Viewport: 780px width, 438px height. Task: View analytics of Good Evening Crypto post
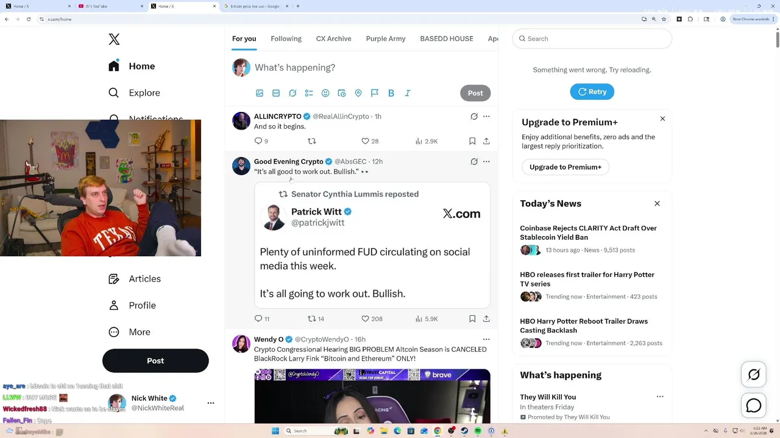pyautogui.click(x=427, y=319)
